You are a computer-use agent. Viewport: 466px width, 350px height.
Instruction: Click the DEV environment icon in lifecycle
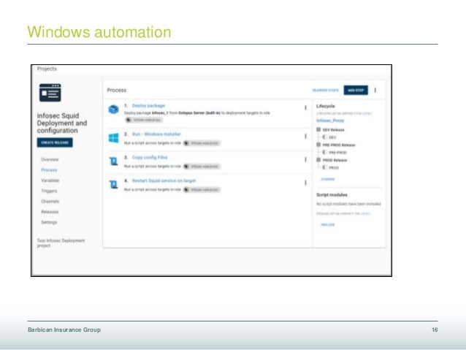pyautogui.click(x=325, y=137)
